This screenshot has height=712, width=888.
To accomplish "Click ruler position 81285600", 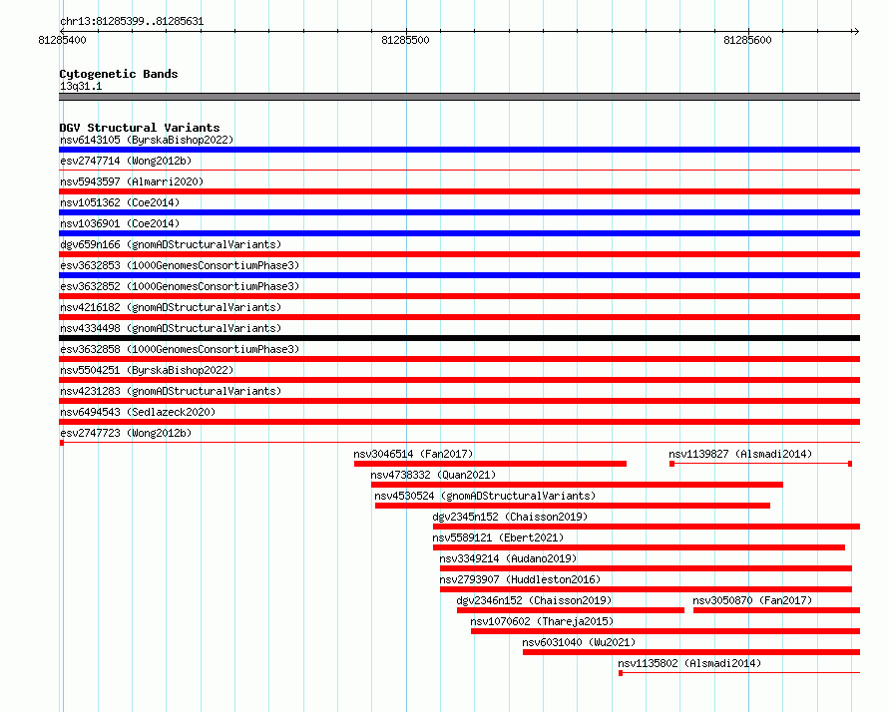I will pos(747,40).
